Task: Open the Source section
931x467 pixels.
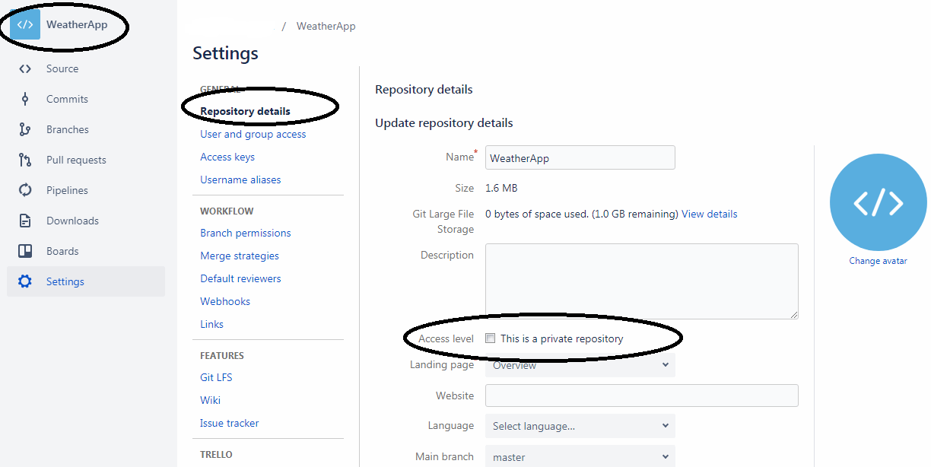Action: 65,68
